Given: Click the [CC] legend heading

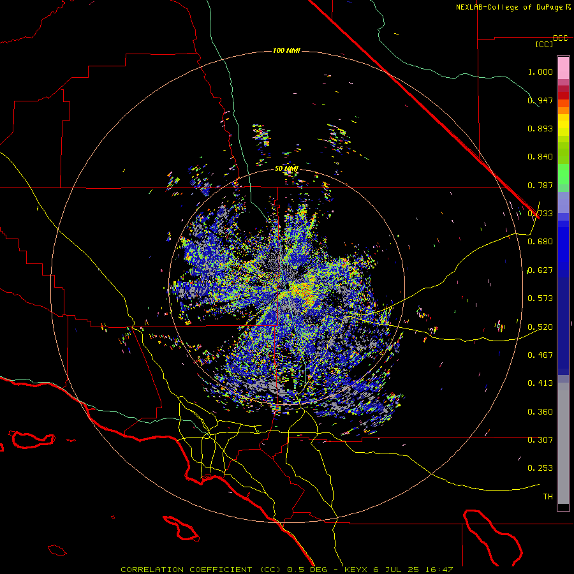Looking at the screenshot, I should point(544,44).
